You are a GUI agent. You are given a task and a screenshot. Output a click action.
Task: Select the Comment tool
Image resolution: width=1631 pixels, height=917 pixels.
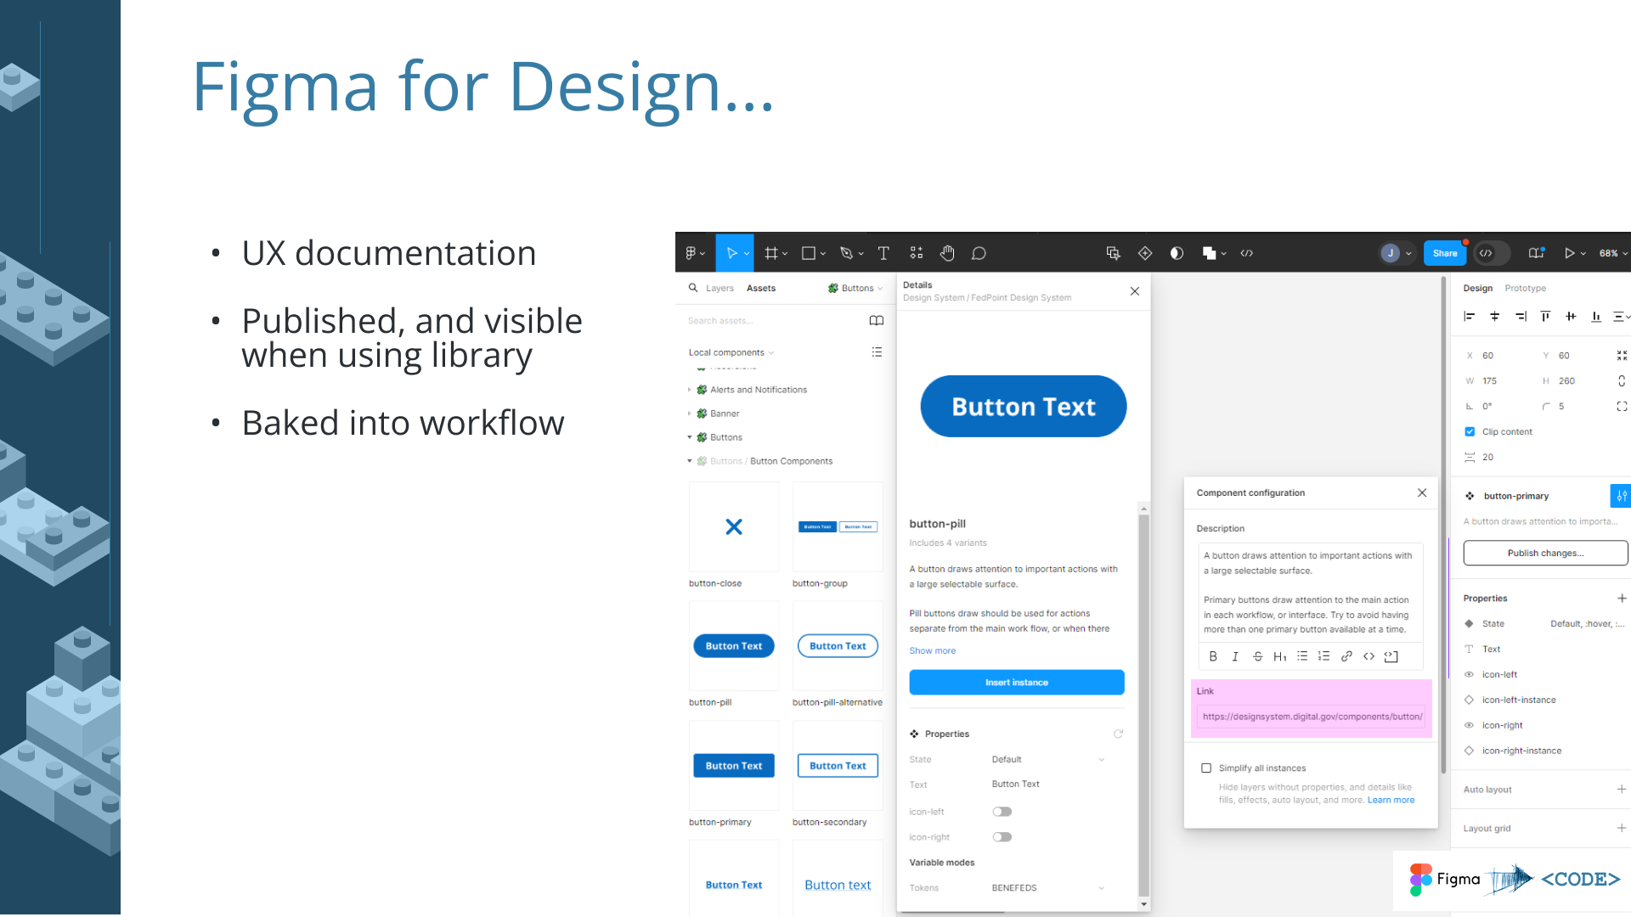point(979,253)
